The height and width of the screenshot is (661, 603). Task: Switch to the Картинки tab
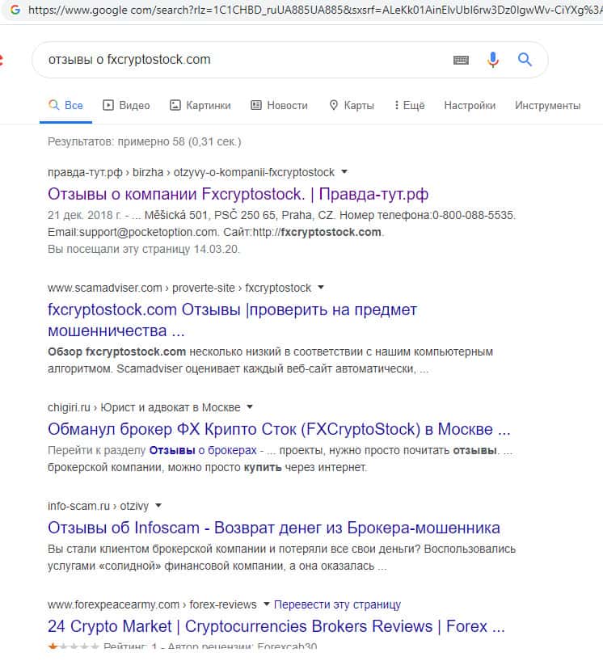tap(200, 105)
